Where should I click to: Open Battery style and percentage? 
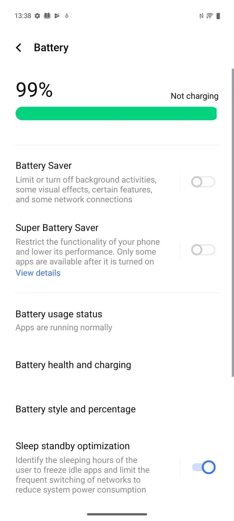click(75, 409)
